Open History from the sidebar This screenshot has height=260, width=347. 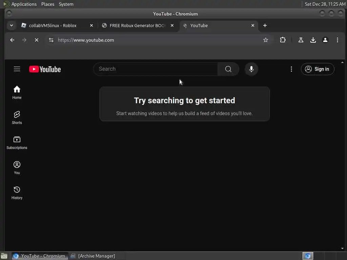[17, 193]
